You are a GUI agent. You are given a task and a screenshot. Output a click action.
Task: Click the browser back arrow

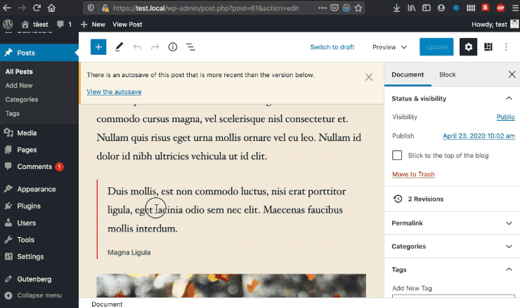point(6,8)
